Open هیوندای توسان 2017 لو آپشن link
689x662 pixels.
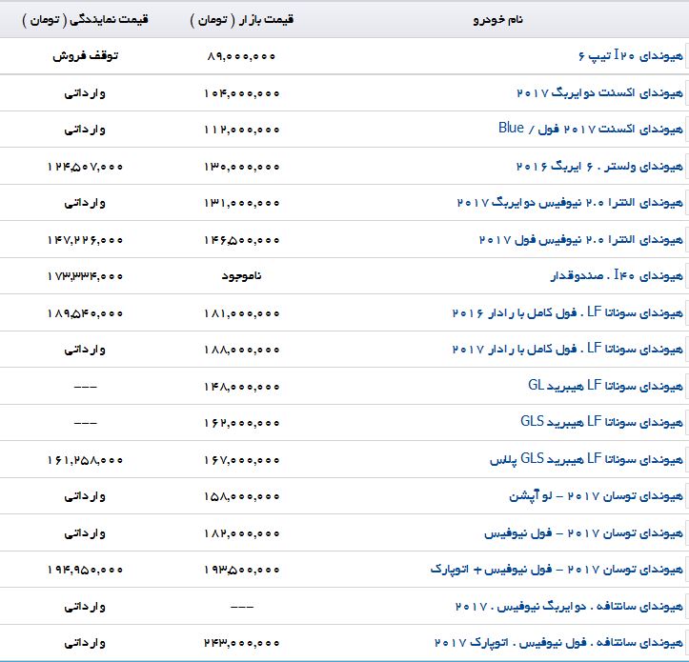click(x=597, y=496)
